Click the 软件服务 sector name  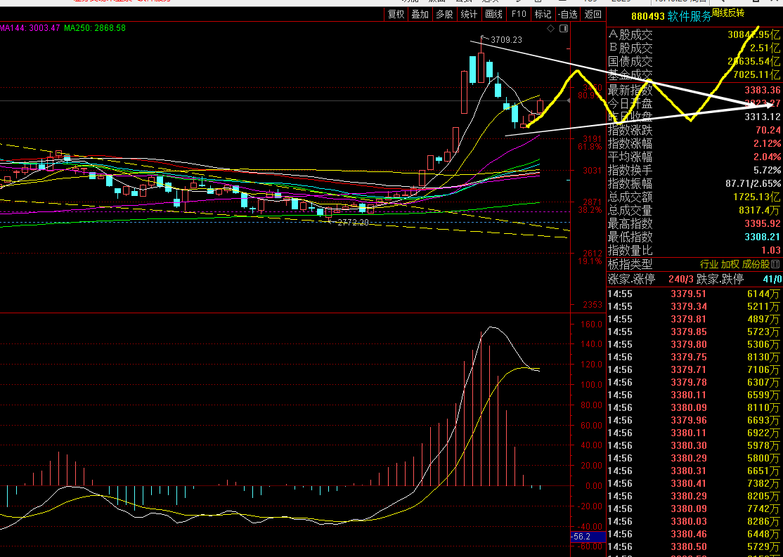(x=690, y=16)
